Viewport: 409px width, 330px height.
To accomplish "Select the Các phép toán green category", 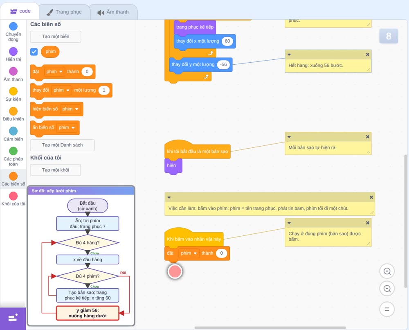I will coord(13,151).
